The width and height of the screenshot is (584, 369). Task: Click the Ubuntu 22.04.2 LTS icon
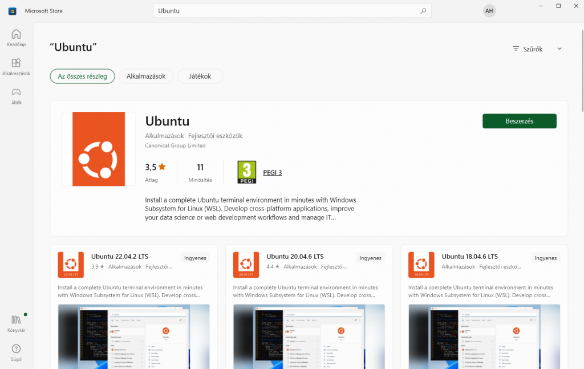(x=71, y=265)
